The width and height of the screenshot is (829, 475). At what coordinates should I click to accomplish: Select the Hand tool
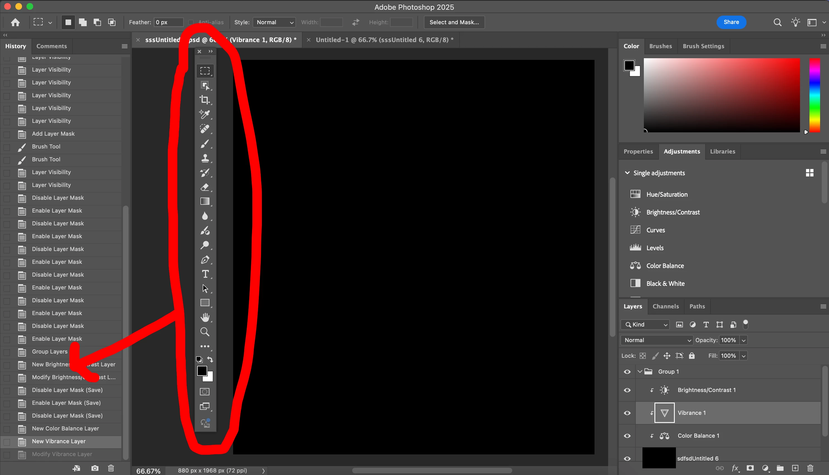pyautogui.click(x=205, y=317)
